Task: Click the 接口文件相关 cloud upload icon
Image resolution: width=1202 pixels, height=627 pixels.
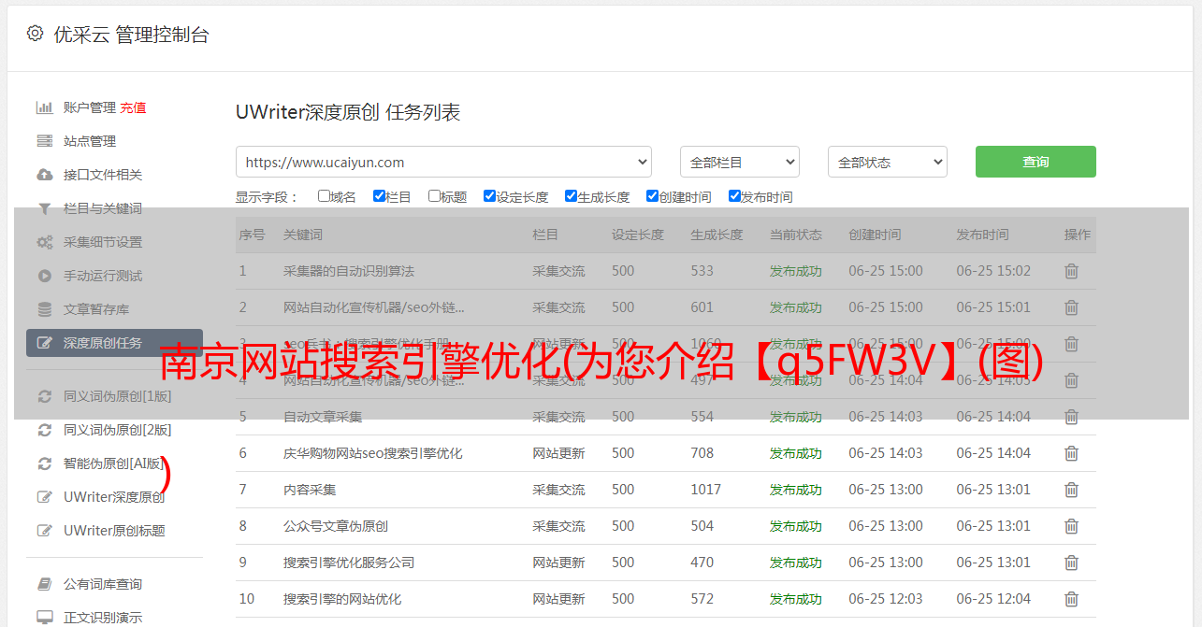Action: 44,175
